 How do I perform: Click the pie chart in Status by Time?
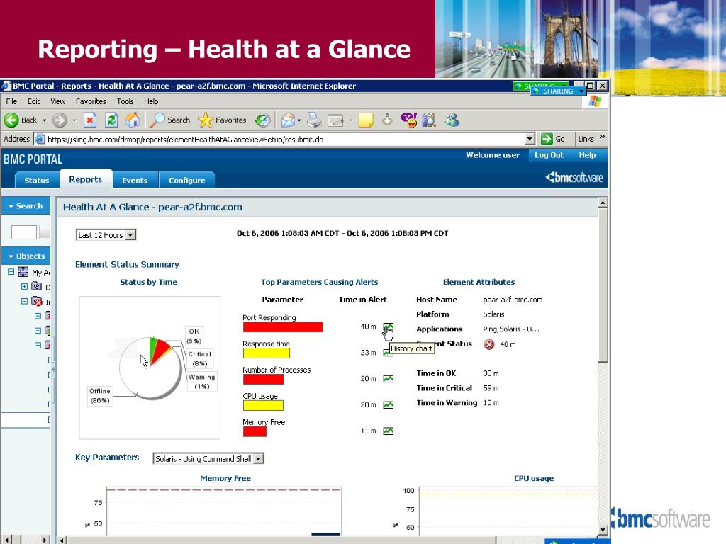click(150, 368)
